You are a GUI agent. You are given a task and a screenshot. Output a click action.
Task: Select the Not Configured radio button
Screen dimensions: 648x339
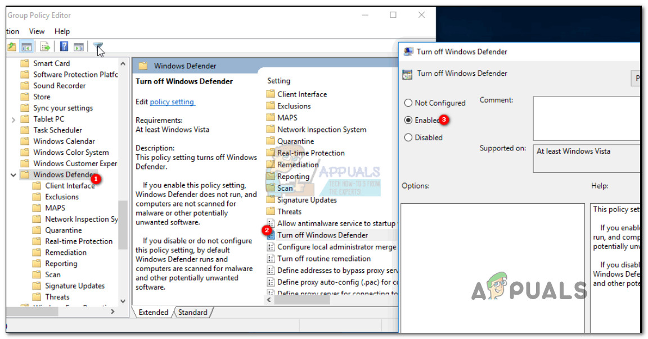click(408, 103)
